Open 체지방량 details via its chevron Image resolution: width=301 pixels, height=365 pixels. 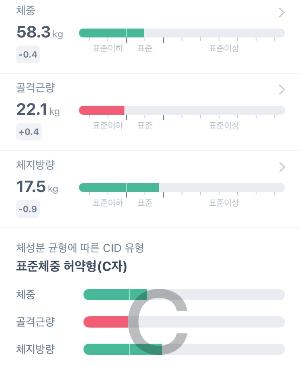tap(282, 167)
